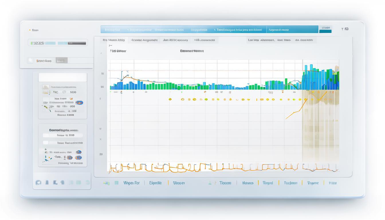Open the gray dropdown next to sidebar search
This screenshot has height=220, width=385.
[61, 61]
